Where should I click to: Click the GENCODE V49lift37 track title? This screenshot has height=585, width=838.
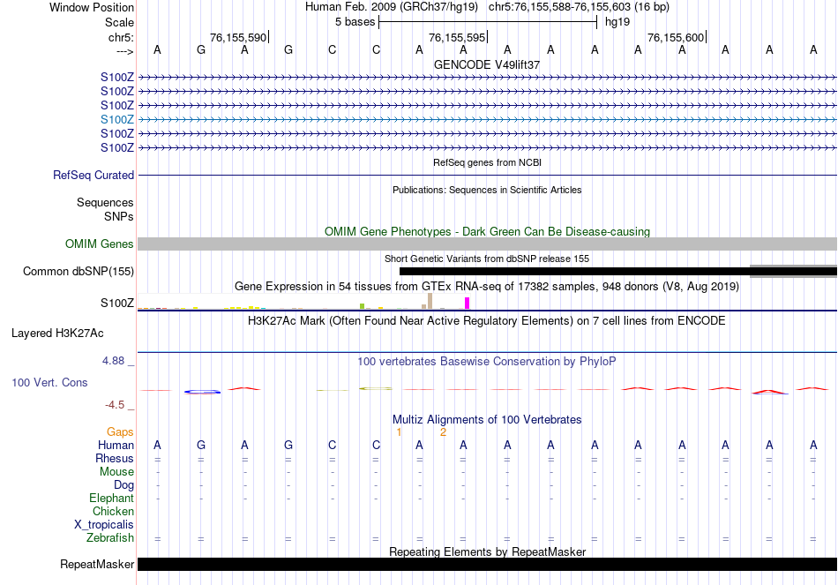487,64
